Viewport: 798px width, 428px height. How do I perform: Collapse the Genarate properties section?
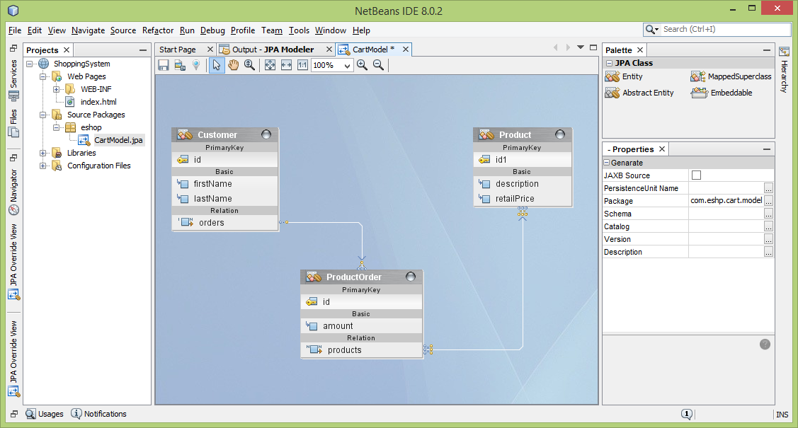click(x=607, y=163)
